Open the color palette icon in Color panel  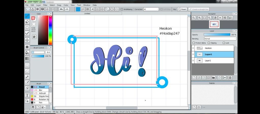tap(34, 37)
